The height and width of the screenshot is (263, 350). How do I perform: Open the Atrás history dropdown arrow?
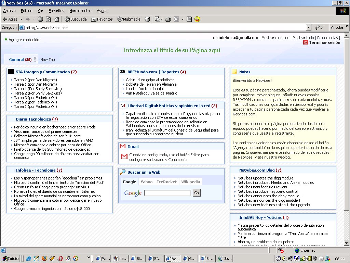pos(21,19)
